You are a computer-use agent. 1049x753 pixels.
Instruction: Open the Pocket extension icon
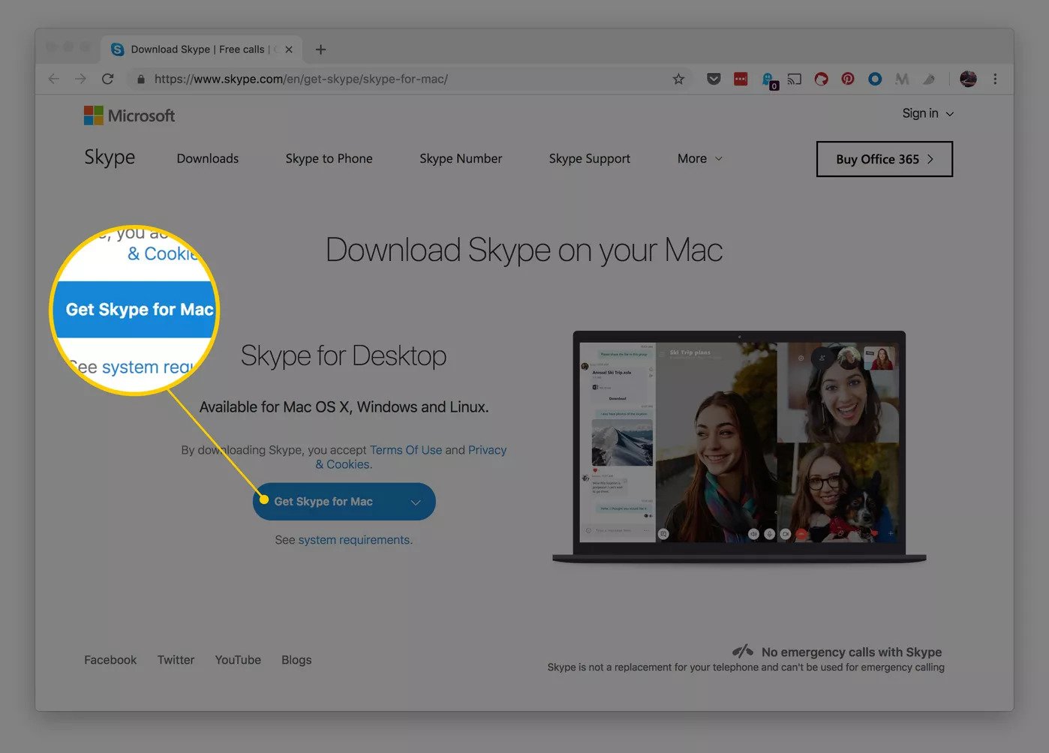click(714, 79)
